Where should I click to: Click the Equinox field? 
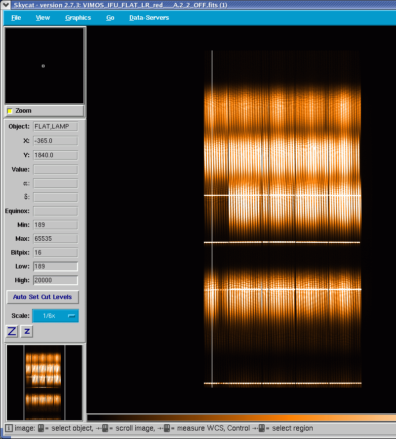pos(55,211)
